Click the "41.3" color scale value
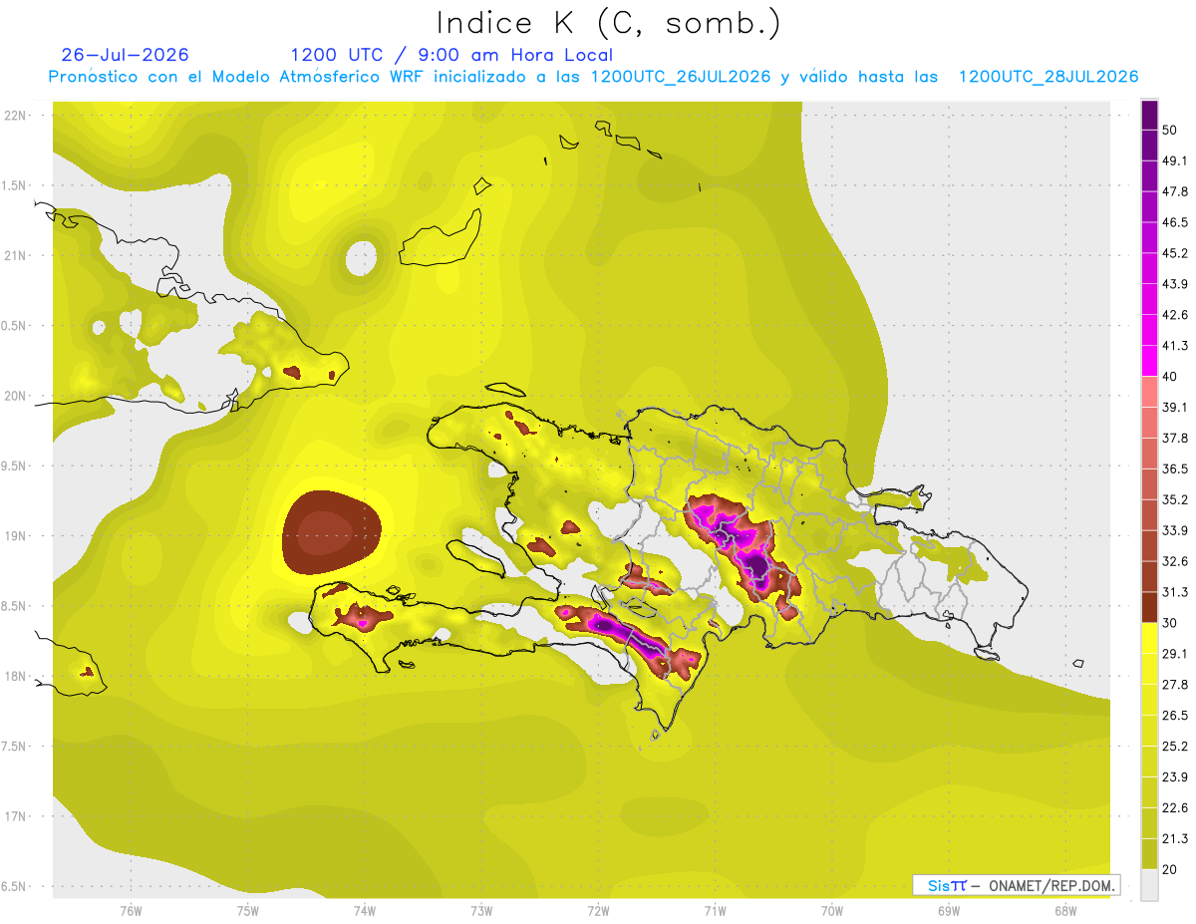The width and height of the screenshot is (1196, 924). [x=1176, y=346]
